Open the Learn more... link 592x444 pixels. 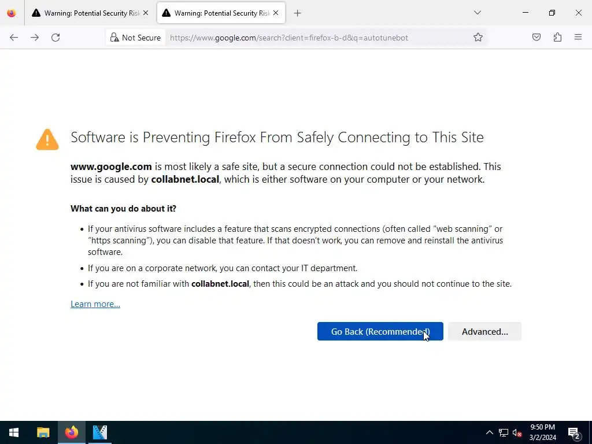[x=95, y=304]
